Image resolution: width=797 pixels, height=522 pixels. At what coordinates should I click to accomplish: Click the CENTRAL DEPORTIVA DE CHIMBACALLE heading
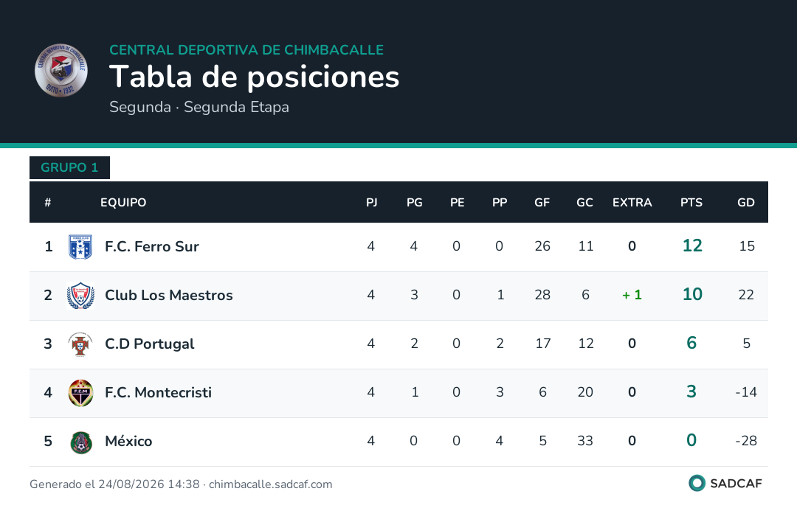point(246,49)
